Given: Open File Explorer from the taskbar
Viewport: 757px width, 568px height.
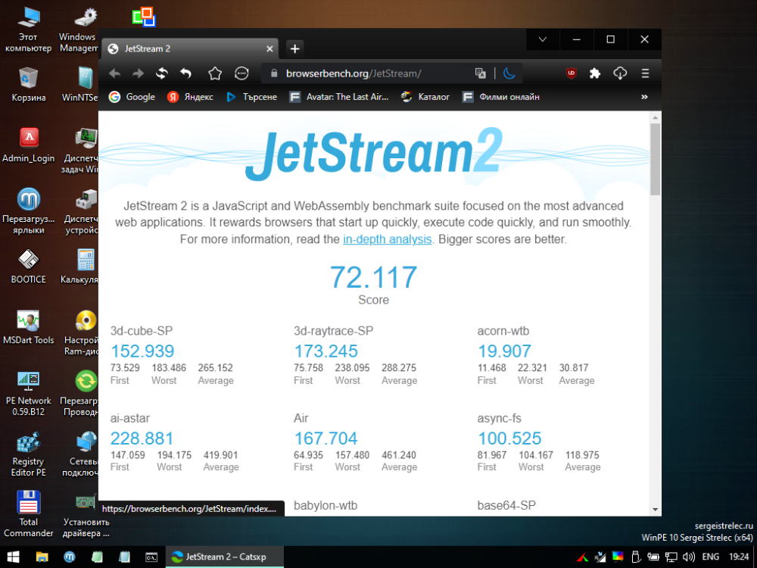Looking at the screenshot, I should [42, 557].
